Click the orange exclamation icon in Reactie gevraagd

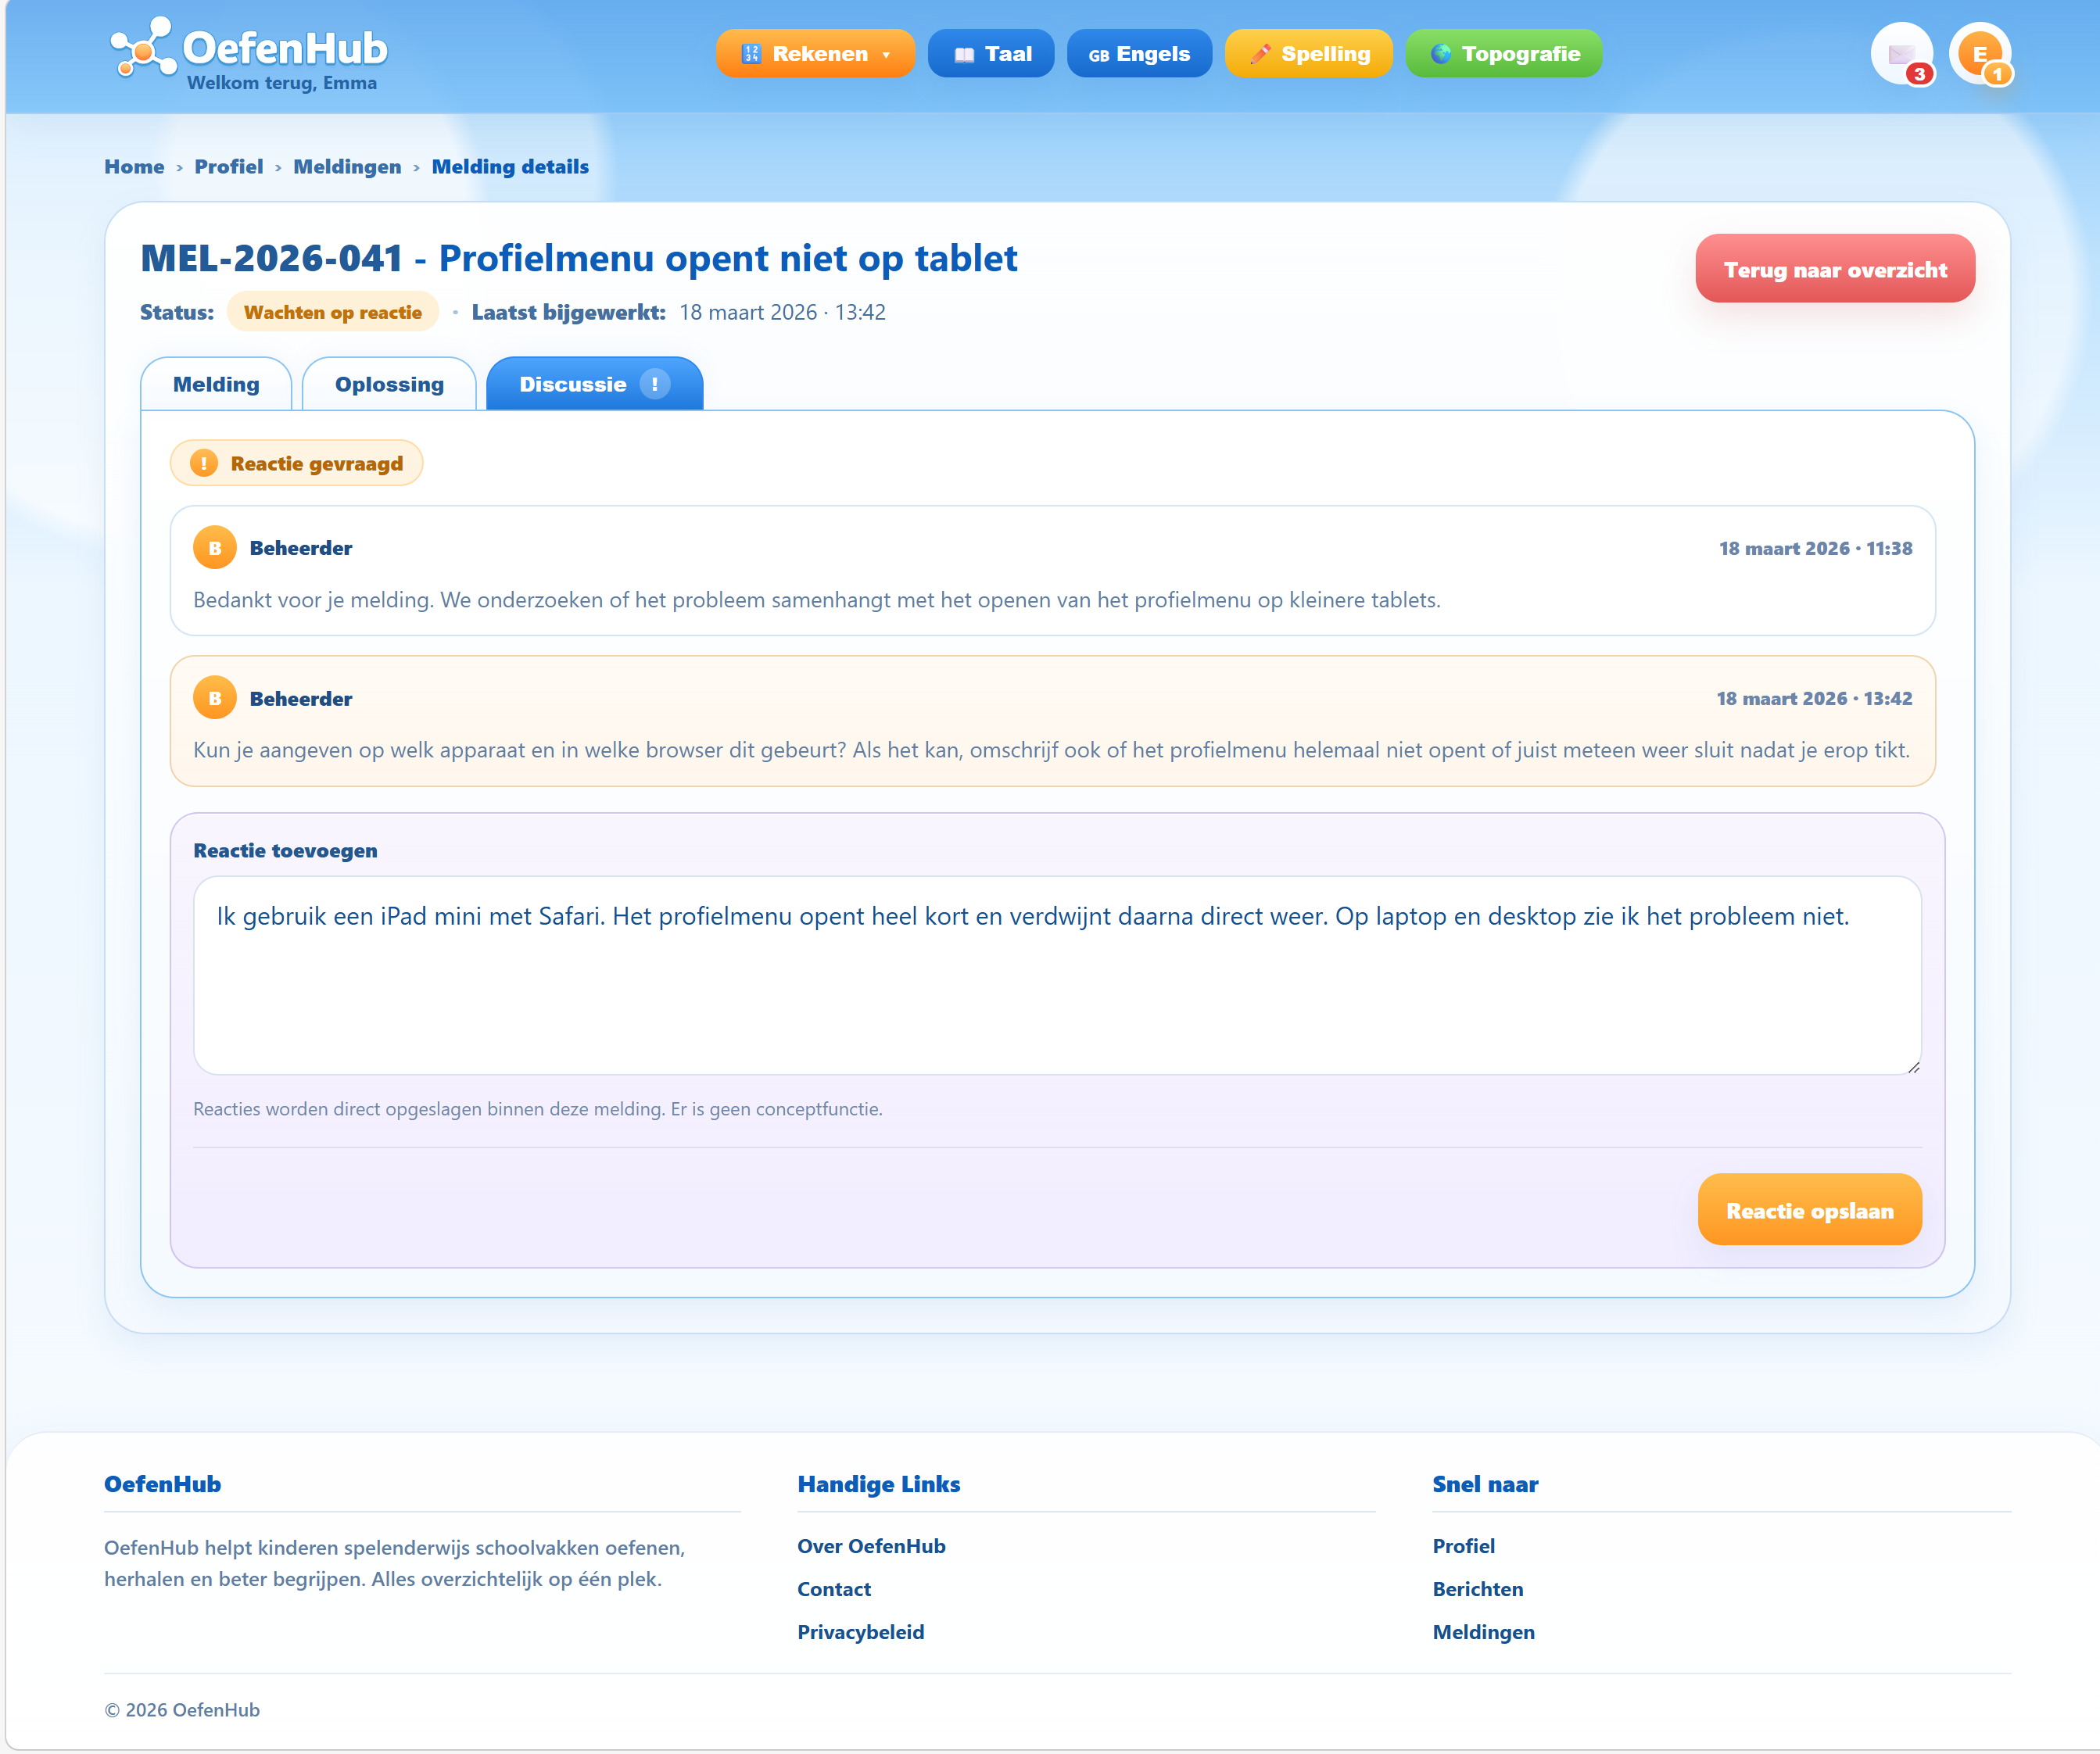click(x=204, y=463)
